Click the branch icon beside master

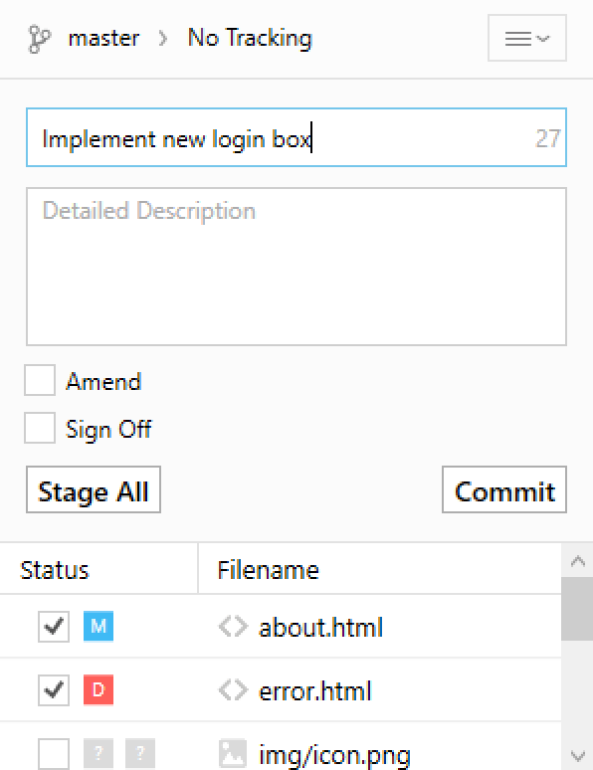[39, 39]
